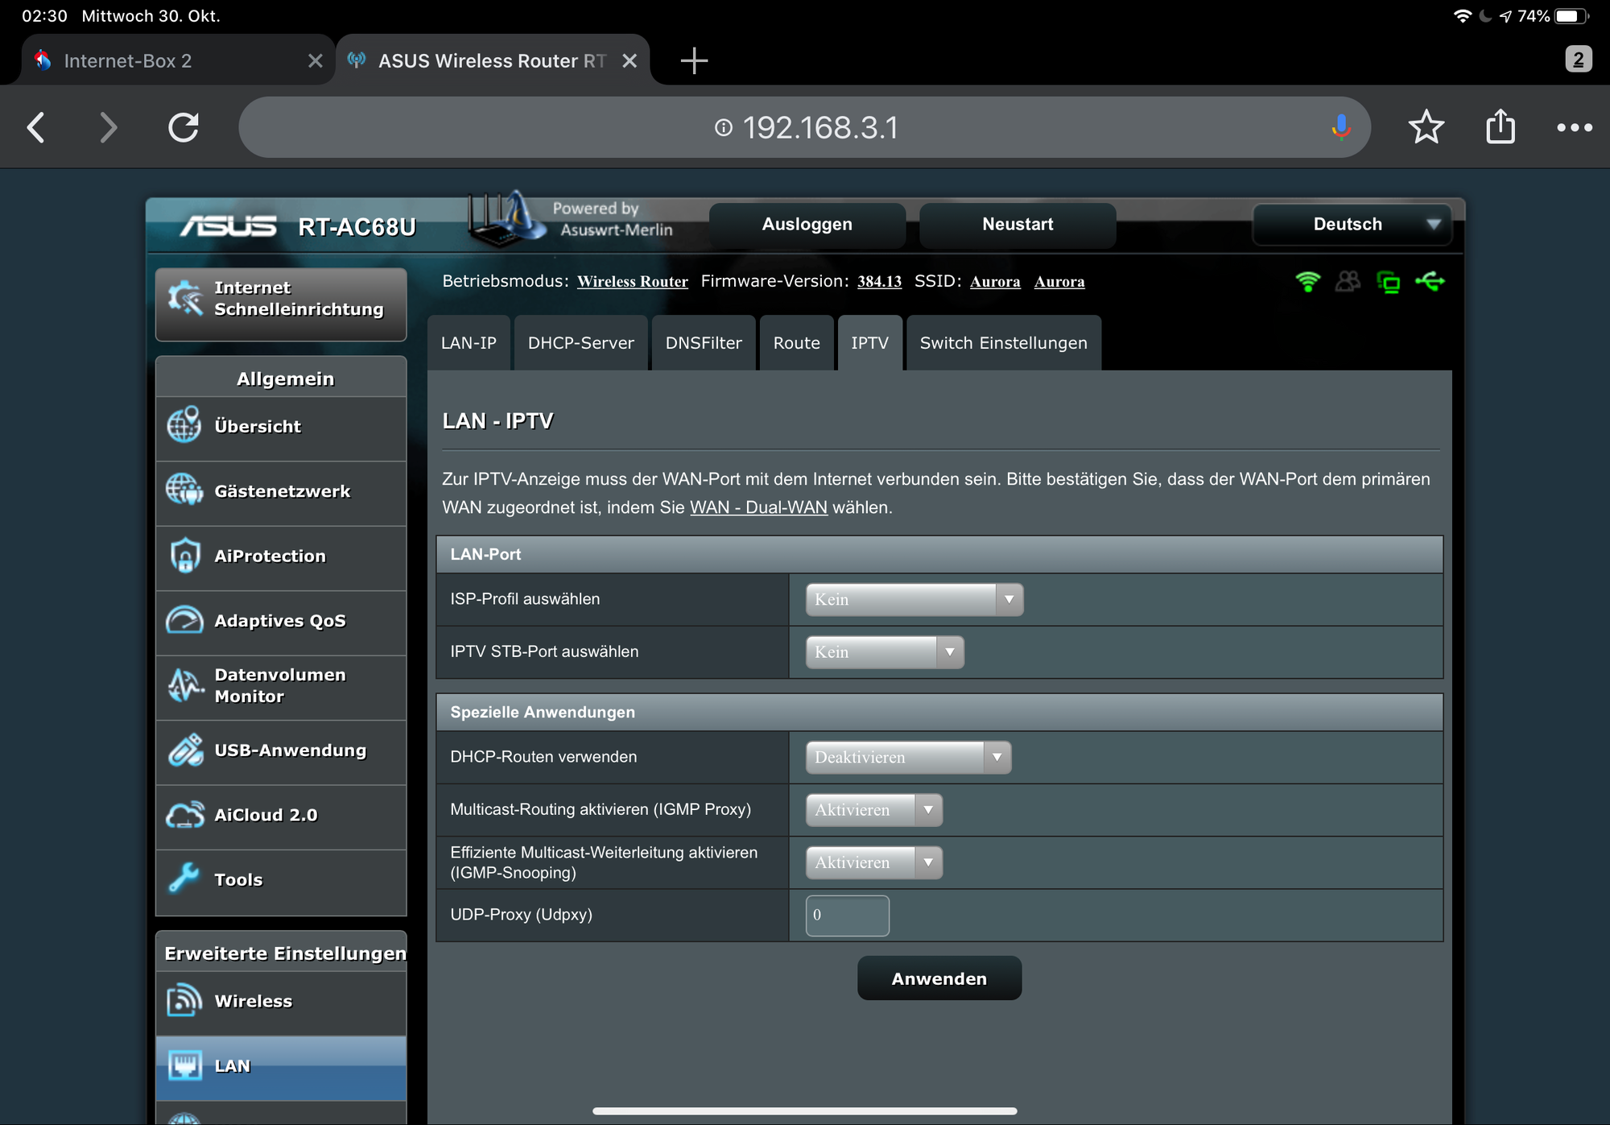This screenshot has height=1125, width=1610.
Task: Click the Anwenden button
Action: [x=939, y=978]
